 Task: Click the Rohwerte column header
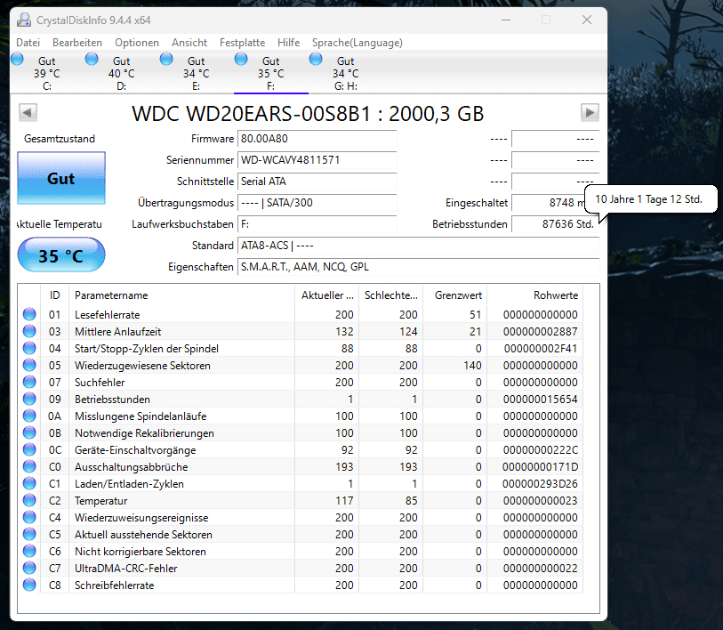point(535,295)
